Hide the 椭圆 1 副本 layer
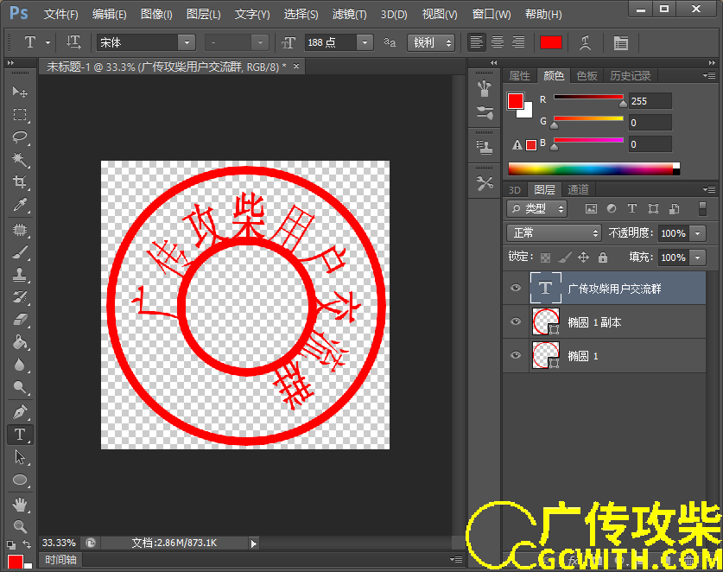Screen dimensions: 723x572 point(516,321)
